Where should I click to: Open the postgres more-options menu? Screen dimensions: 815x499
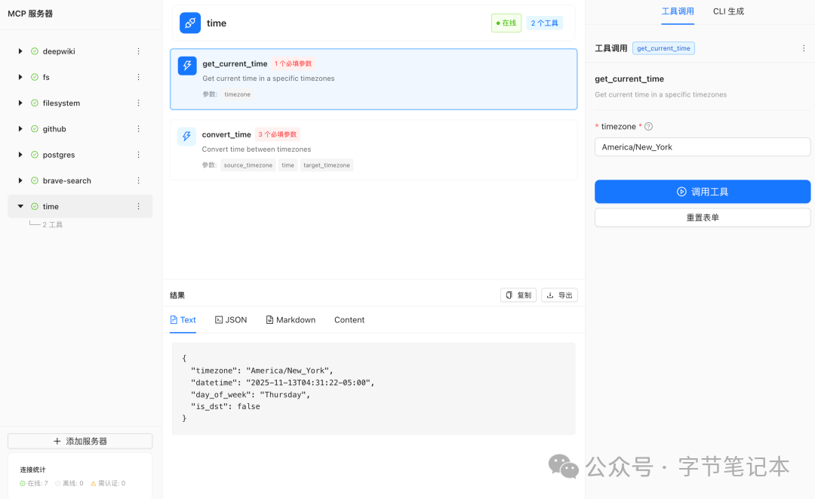click(138, 154)
